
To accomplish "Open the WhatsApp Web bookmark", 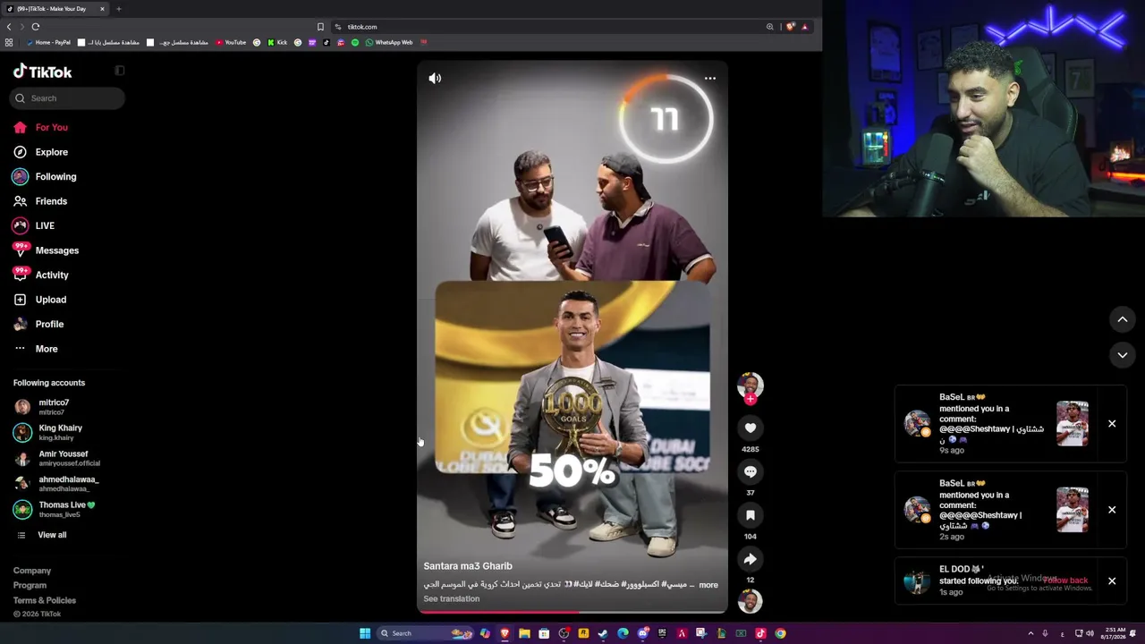I will 389,42.
